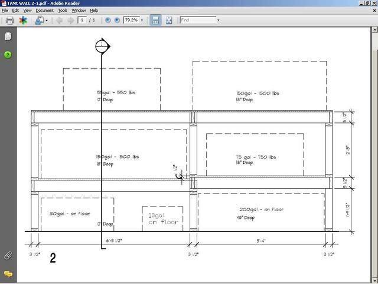Open the Find options dropdown arrow
Viewport: 378px width, 284px height.
click(x=218, y=20)
